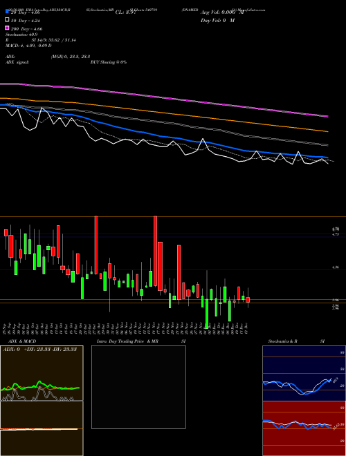
Task: Click the red RSI chart panel
Action: [304, 428]
